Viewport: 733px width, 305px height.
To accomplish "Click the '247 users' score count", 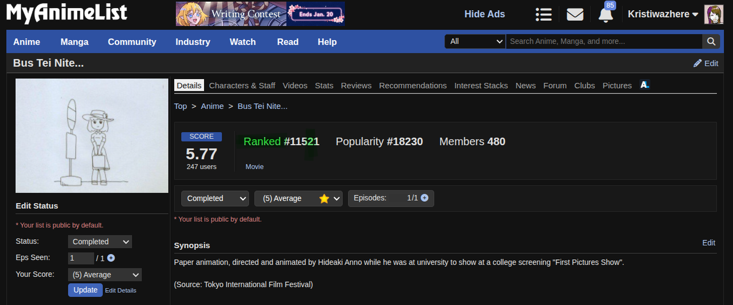I will pos(202,167).
